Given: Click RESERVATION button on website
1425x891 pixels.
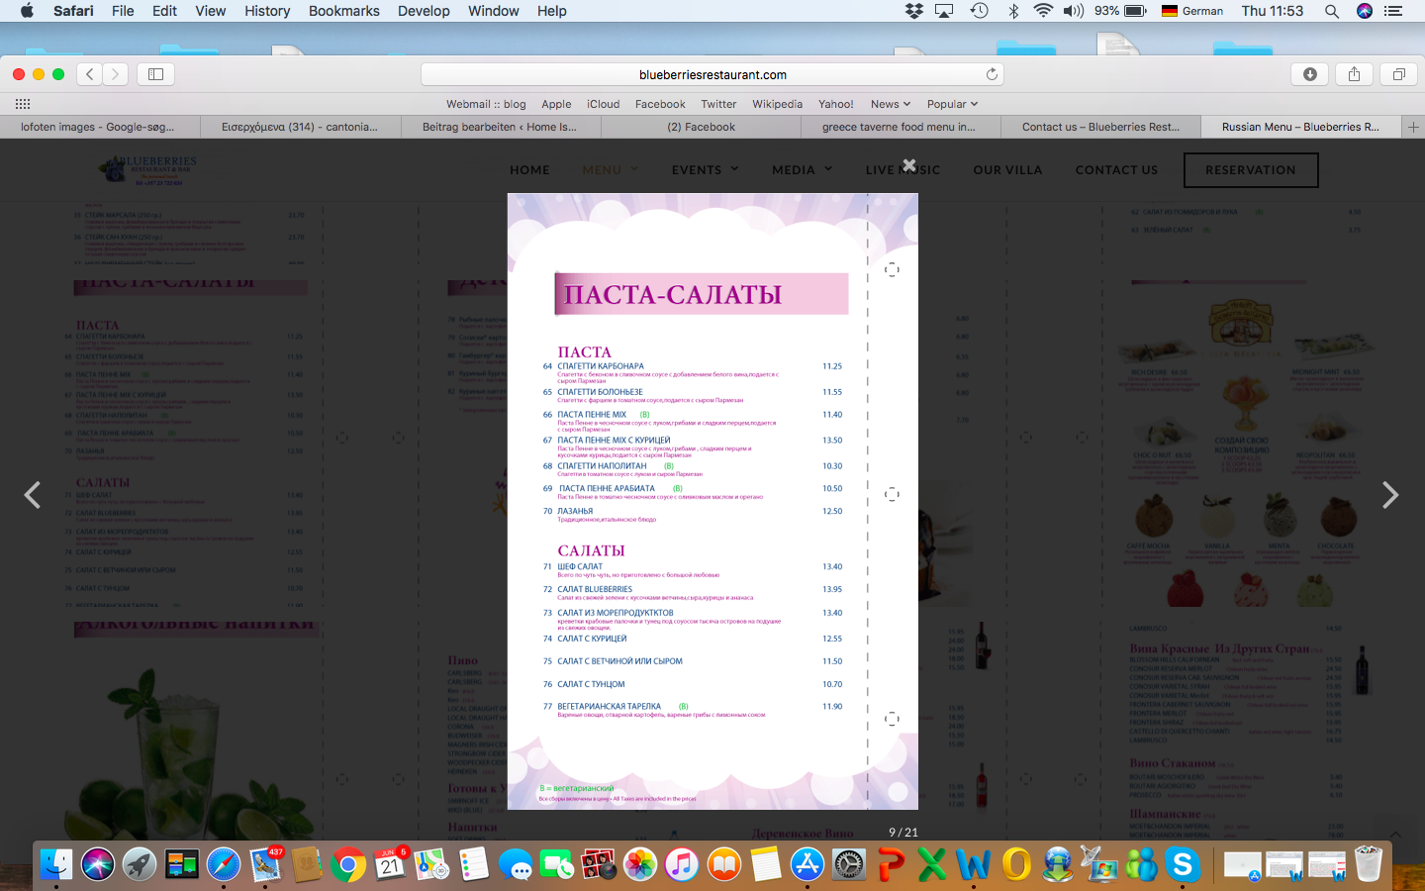Looking at the screenshot, I should (1251, 170).
